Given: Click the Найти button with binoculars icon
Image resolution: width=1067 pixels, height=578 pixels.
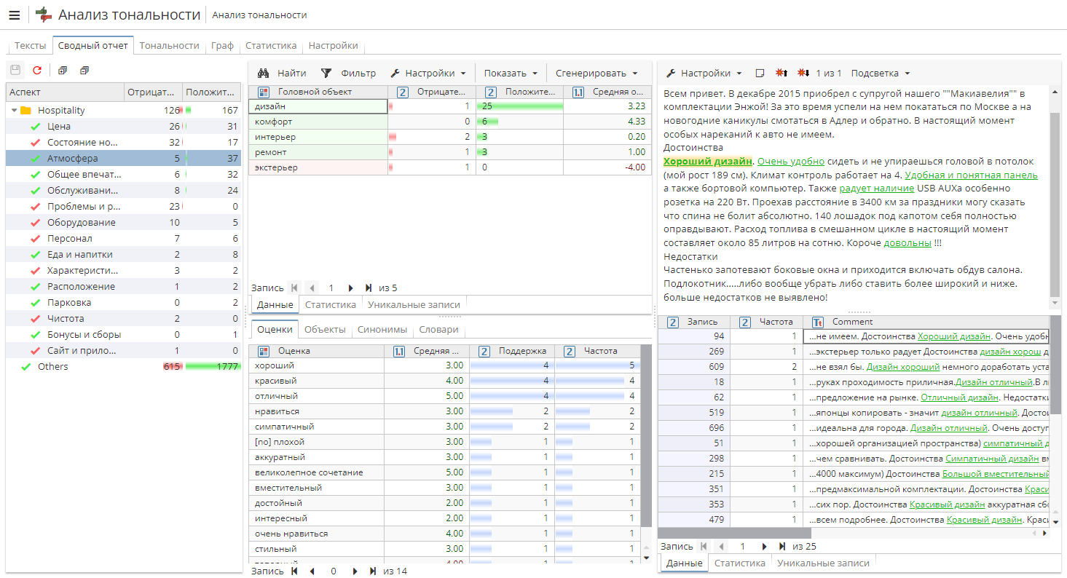Looking at the screenshot, I should point(282,73).
